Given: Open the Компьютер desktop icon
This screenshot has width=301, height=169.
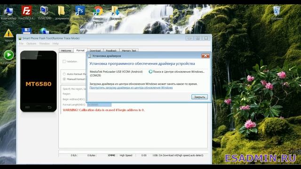Looking at the screenshot, I should click(8, 13).
